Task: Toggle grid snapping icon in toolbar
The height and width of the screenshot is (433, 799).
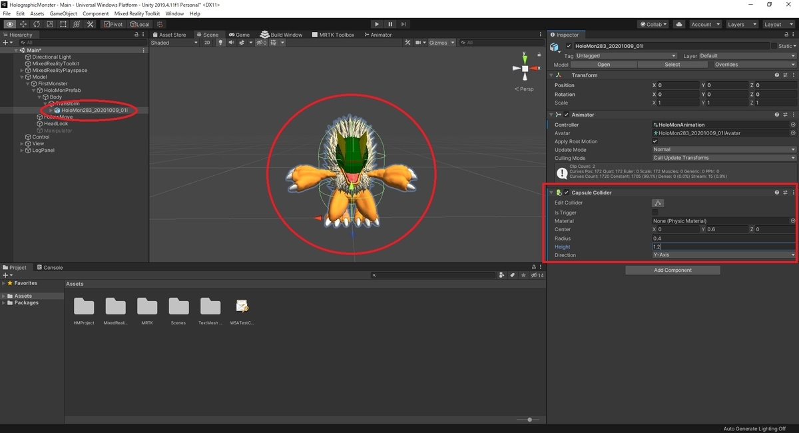Action: [x=161, y=24]
